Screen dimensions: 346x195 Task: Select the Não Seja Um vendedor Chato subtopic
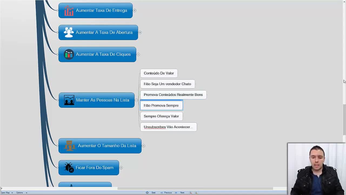(168, 84)
